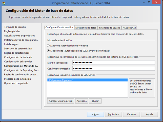This screenshot has width=163, height=122.
Task: Minimize the installer window
Action: [x=144, y=3]
